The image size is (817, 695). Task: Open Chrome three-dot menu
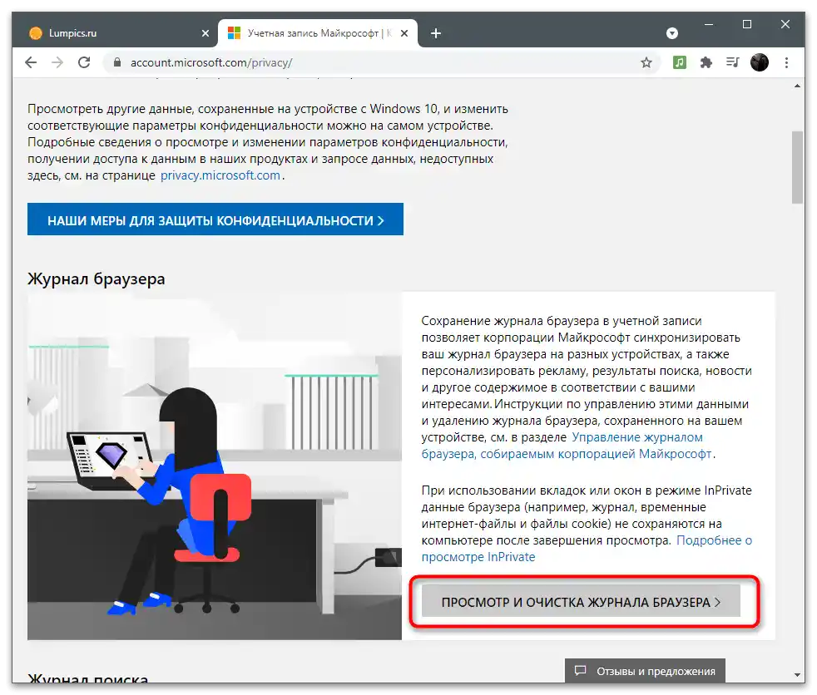pos(786,62)
